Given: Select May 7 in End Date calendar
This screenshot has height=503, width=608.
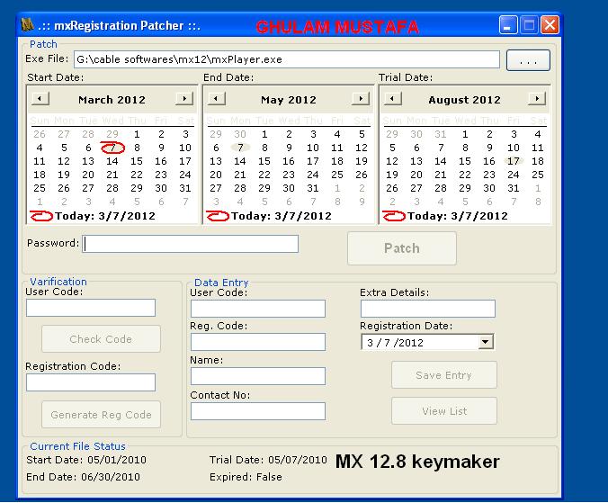Looking at the screenshot, I should (x=240, y=148).
